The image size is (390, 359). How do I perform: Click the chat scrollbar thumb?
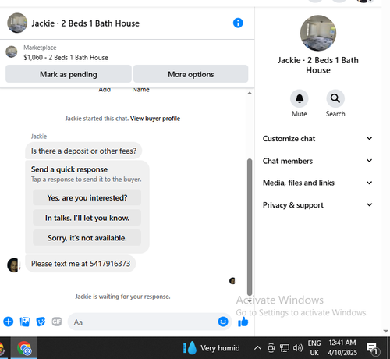[x=250, y=227]
